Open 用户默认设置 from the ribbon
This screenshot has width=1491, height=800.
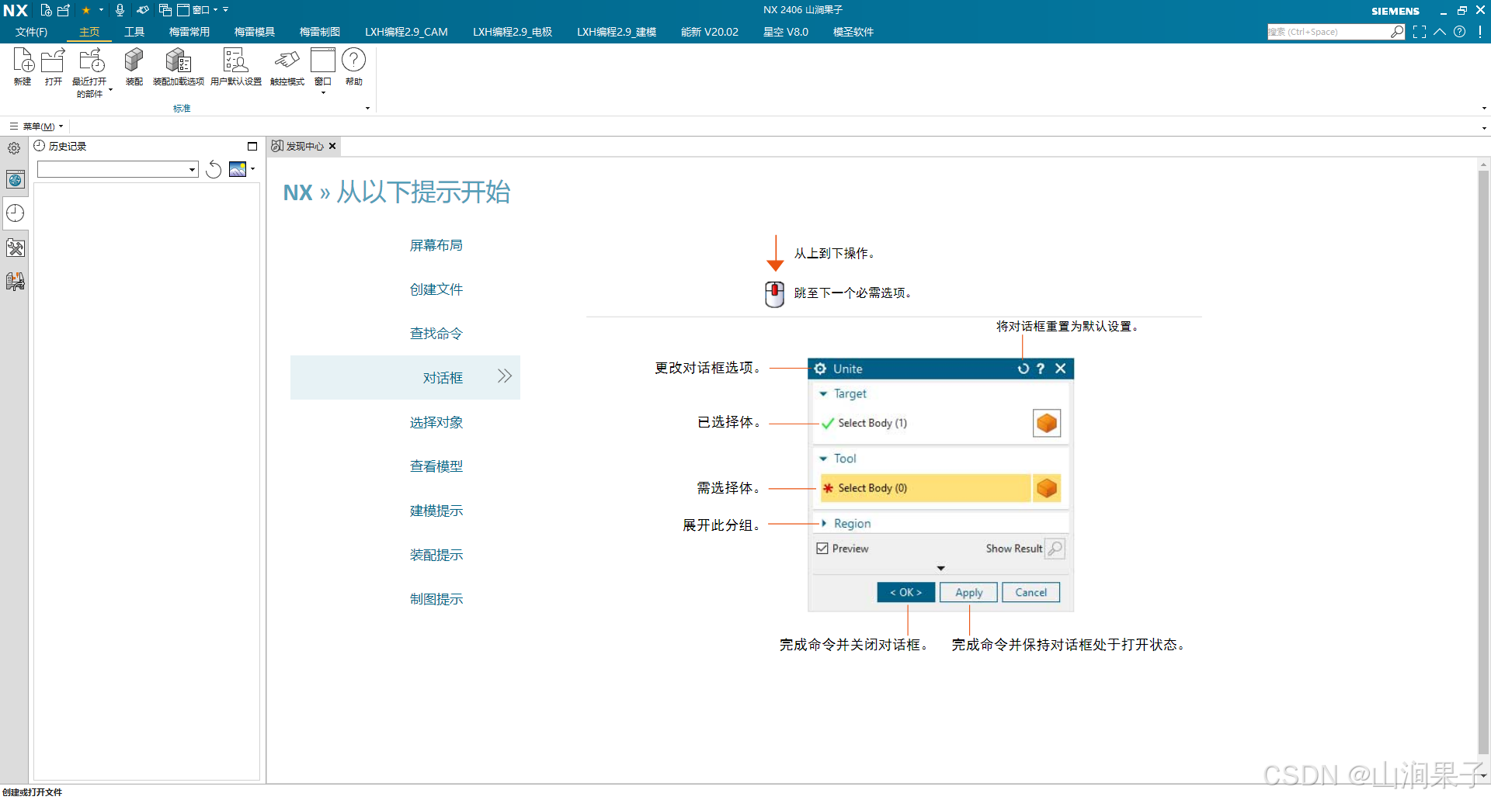[236, 67]
